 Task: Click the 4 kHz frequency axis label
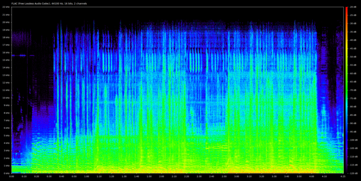[x=6, y=143]
